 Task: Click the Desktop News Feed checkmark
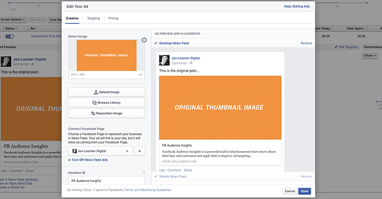click(x=156, y=43)
